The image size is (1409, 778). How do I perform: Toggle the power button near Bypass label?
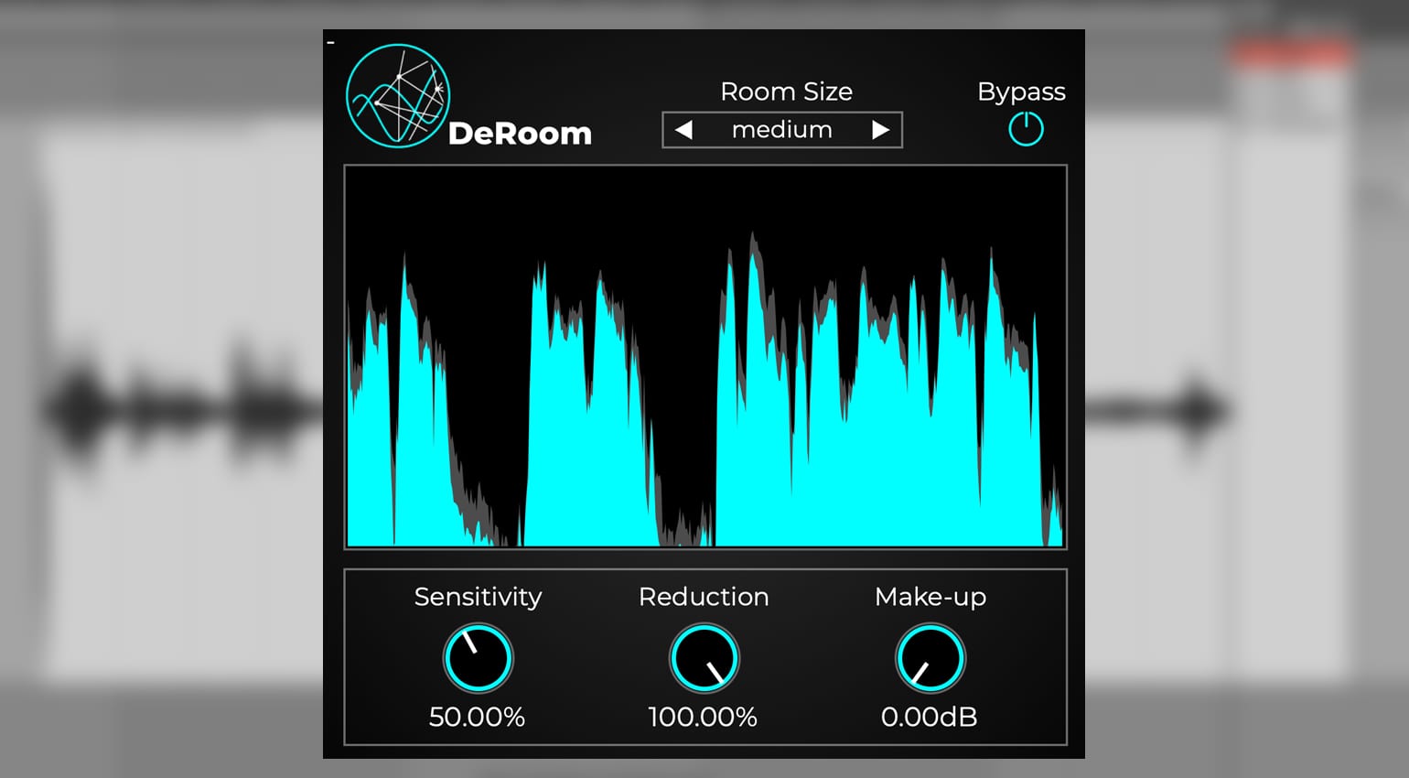(1026, 129)
